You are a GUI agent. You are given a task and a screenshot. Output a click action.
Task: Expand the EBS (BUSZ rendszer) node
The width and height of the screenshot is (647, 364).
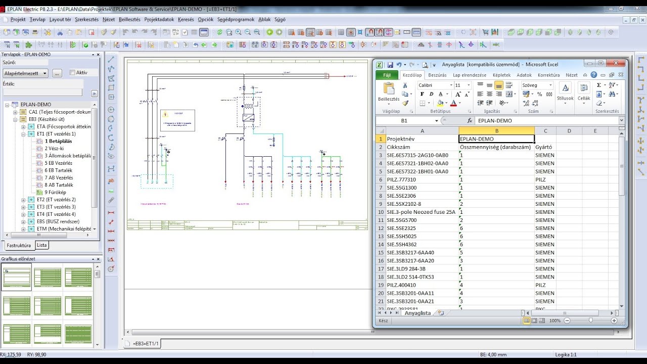point(23,221)
